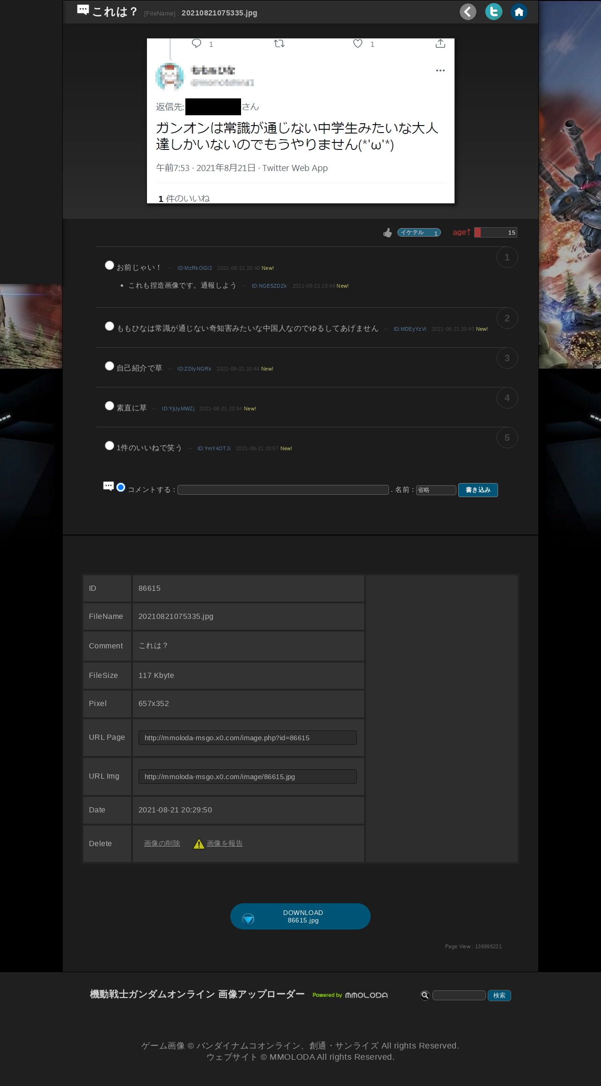
Task: Click the DOWNLOAD 86615.jpg button
Action: (300, 916)
